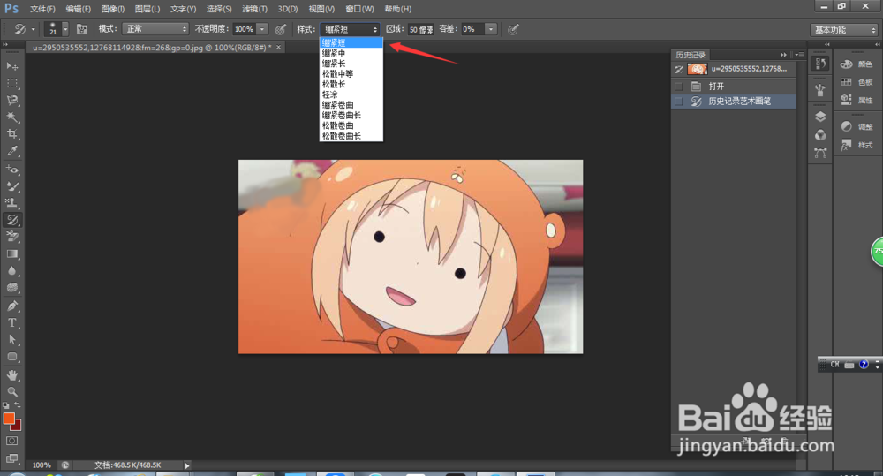Open the brush preset picker dropdown
Viewport: 883px width, 476px height.
click(65, 29)
